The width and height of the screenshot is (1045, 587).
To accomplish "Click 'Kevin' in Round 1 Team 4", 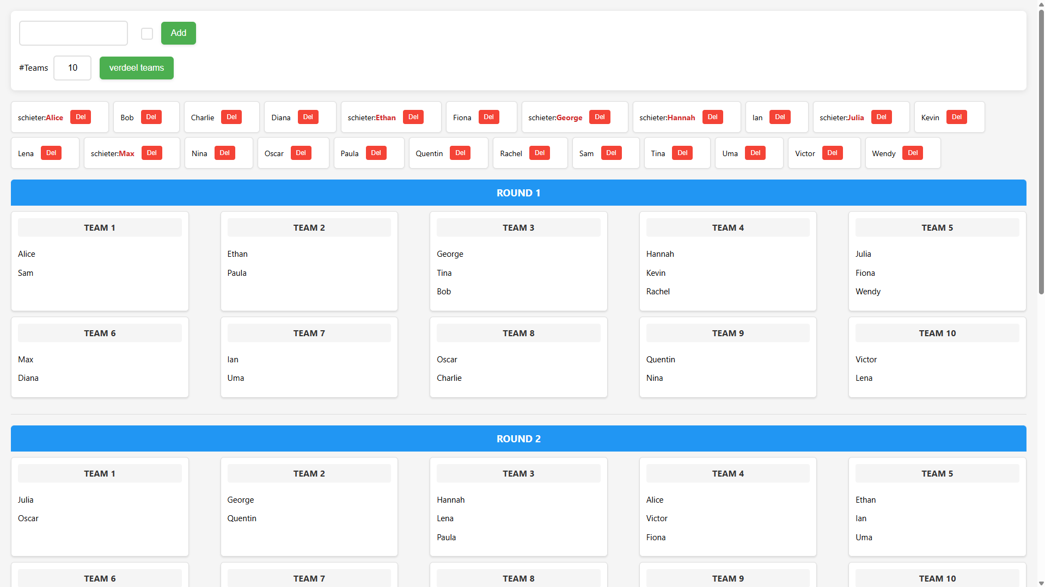I will pyautogui.click(x=656, y=273).
